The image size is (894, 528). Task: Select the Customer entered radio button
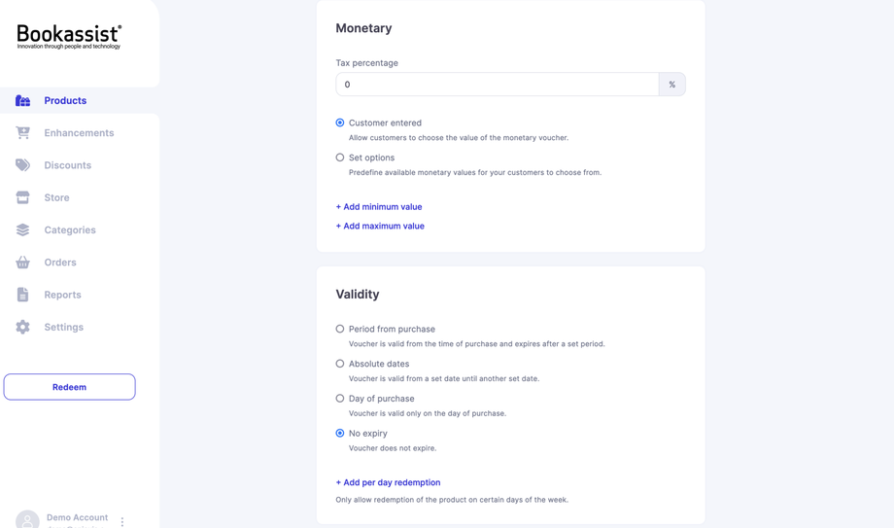click(x=340, y=123)
